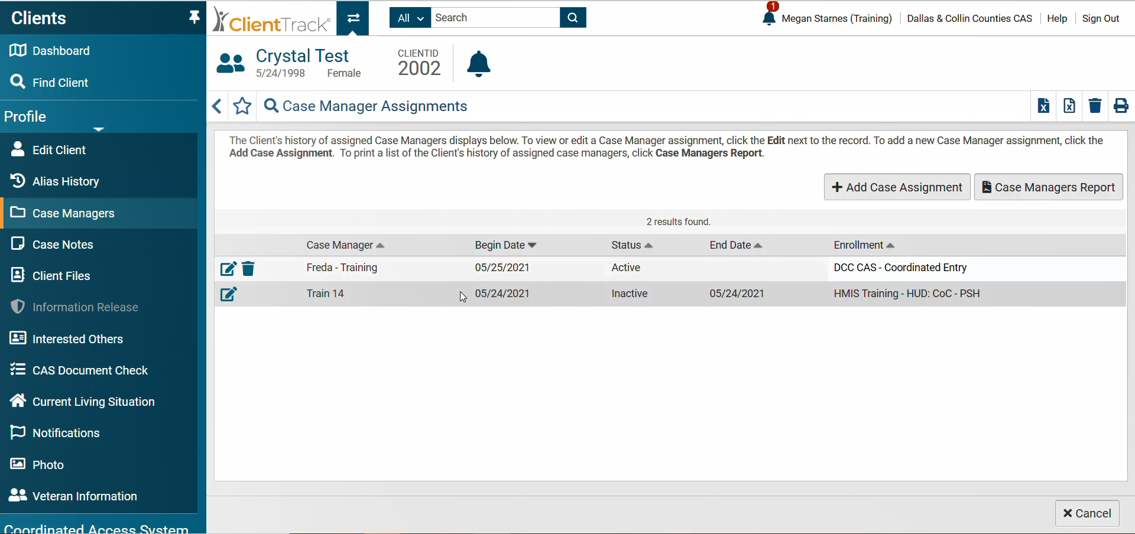Click the Find Client magnifier icon
This screenshot has width=1135, height=534.
tap(18, 82)
